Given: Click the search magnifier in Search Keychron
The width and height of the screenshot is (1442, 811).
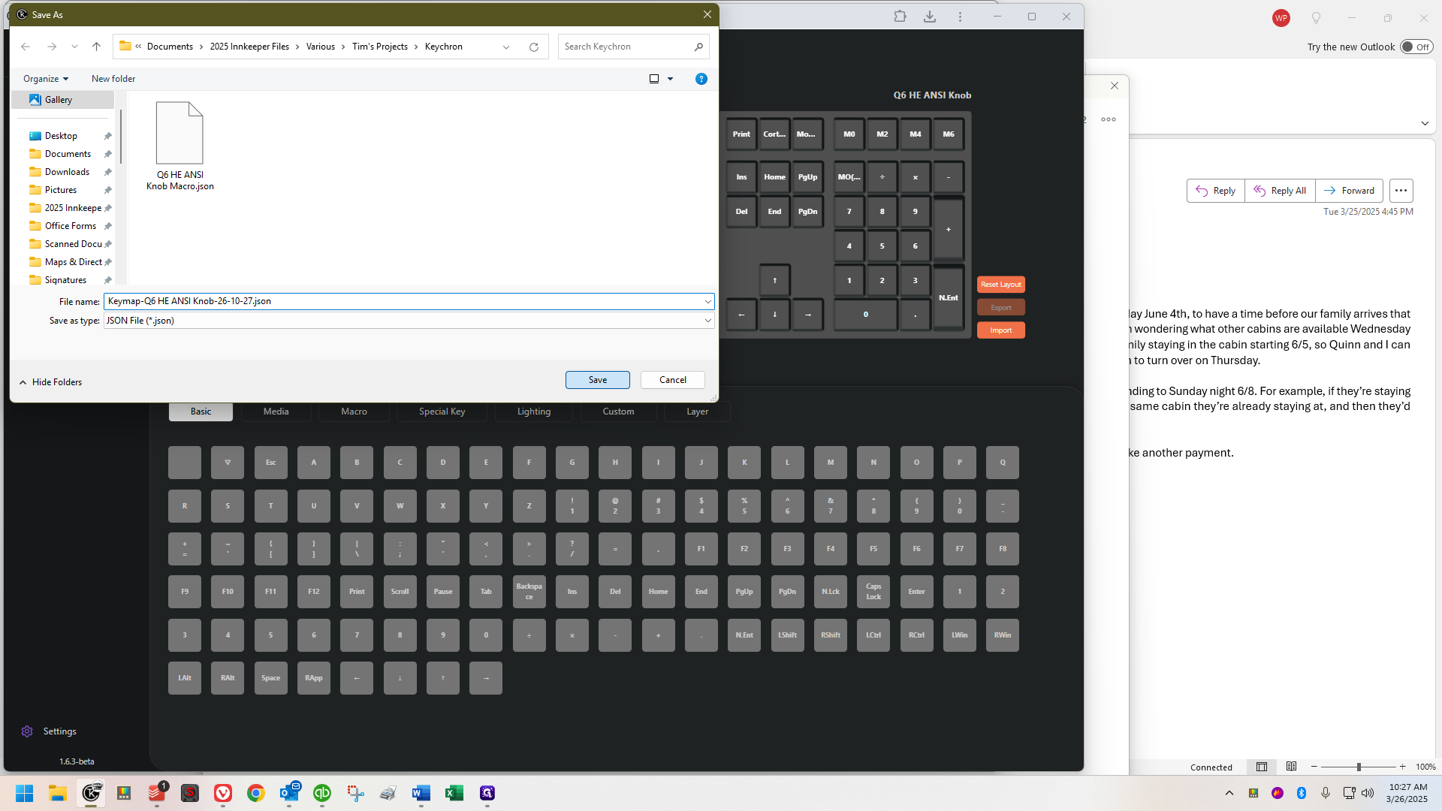Looking at the screenshot, I should tap(698, 47).
